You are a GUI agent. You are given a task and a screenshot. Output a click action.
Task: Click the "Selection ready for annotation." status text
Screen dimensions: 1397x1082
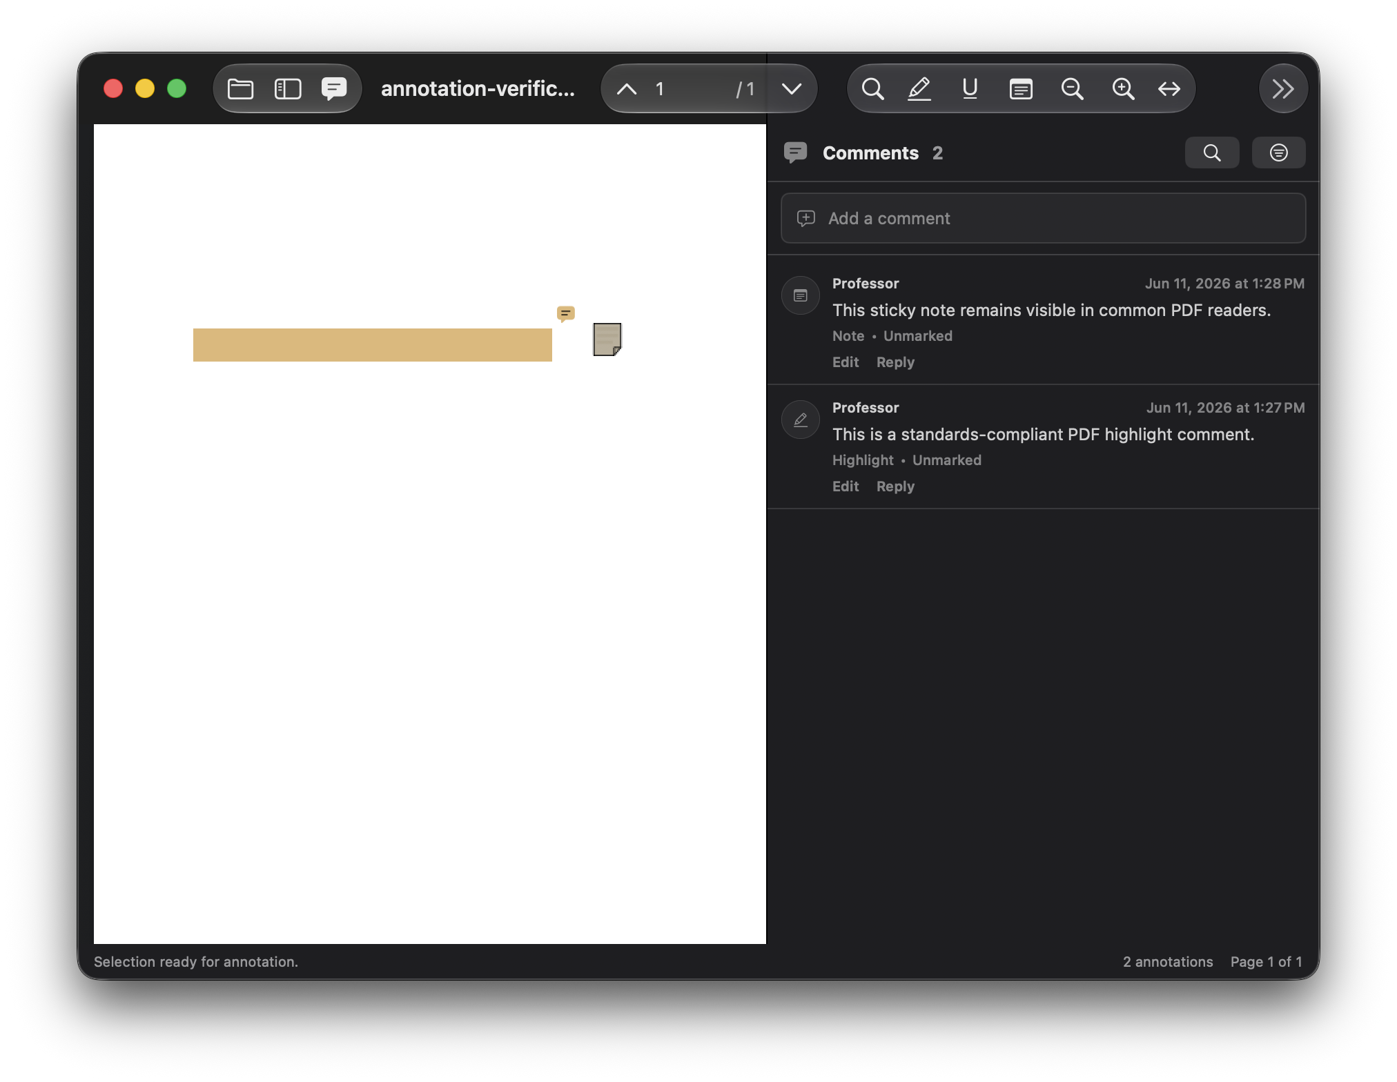pyautogui.click(x=196, y=962)
